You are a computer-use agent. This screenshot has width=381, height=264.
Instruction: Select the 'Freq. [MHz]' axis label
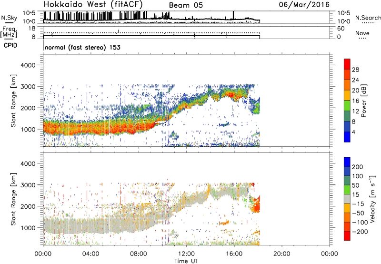(9, 32)
